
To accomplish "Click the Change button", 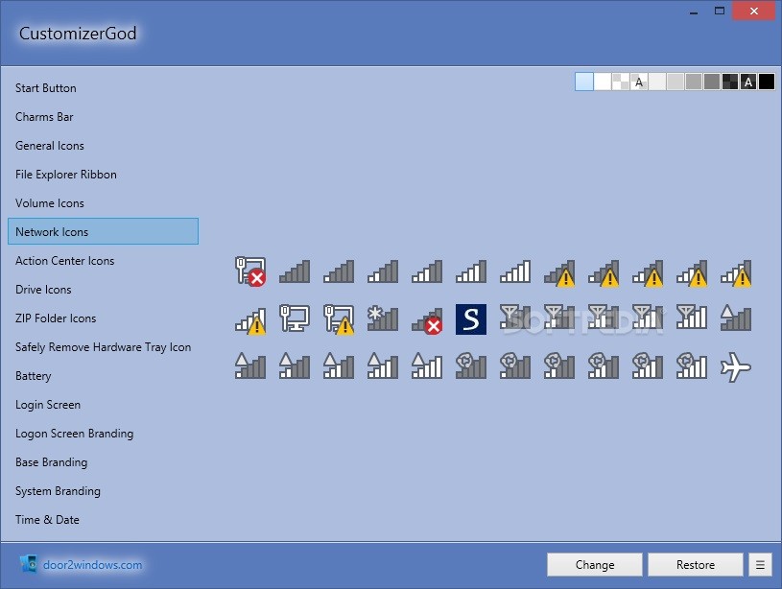I will [x=594, y=564].
